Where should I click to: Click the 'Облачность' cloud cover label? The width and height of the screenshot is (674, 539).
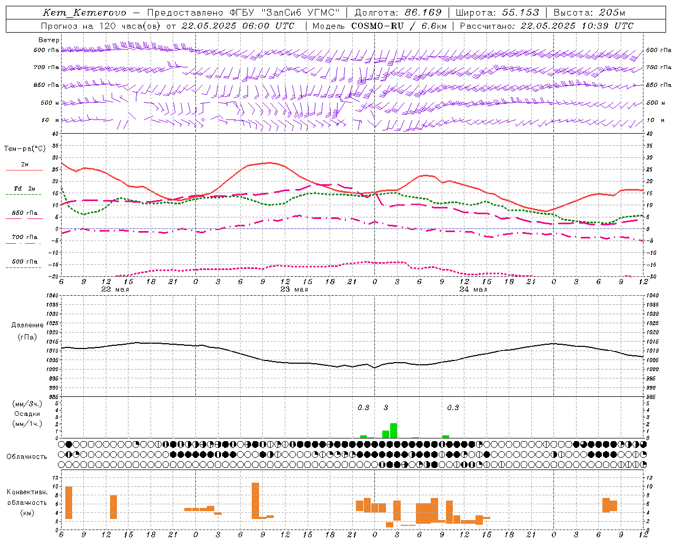tap(27, 457)
